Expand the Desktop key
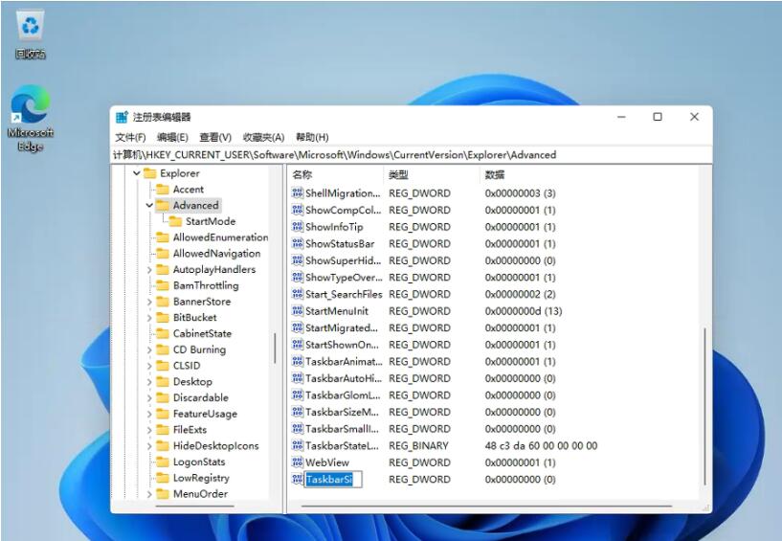The image size is (782, 541). tap(149, 382)
